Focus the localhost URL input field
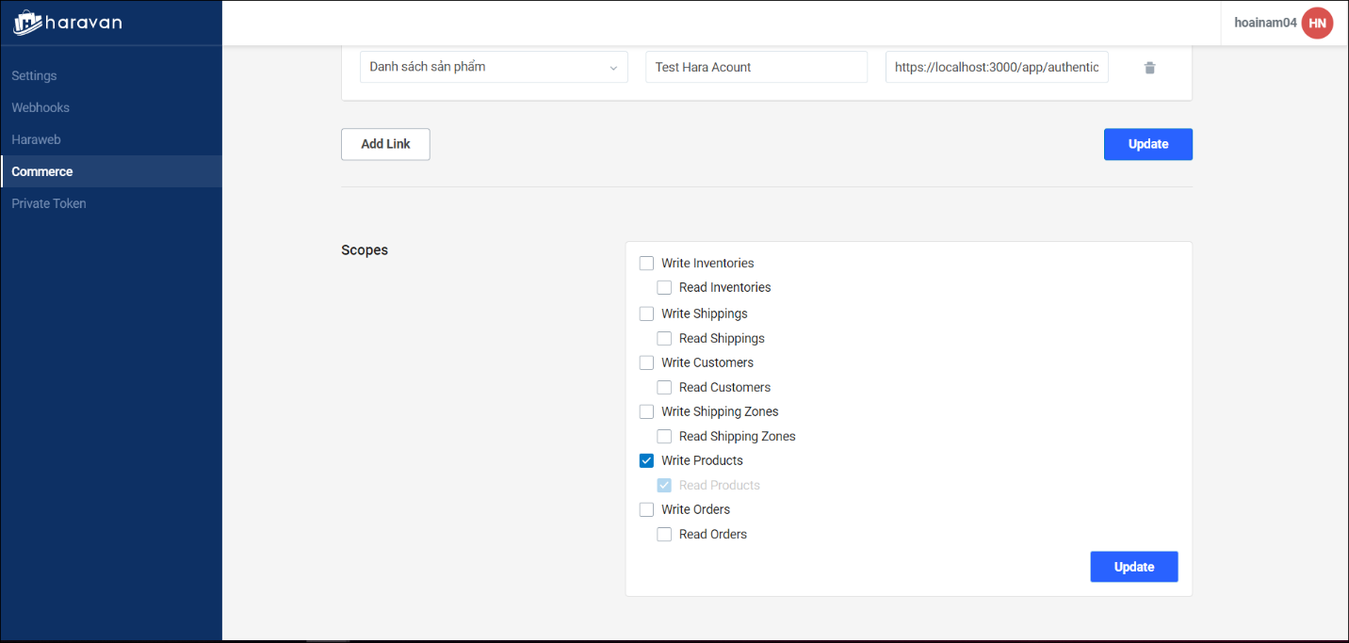The width and height of the screenshot is (1349, 643). click(x=996, y=67)
